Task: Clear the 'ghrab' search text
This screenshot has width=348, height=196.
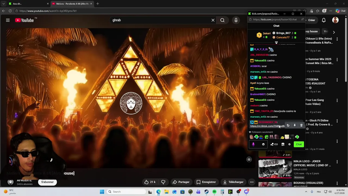Action: 213,20
